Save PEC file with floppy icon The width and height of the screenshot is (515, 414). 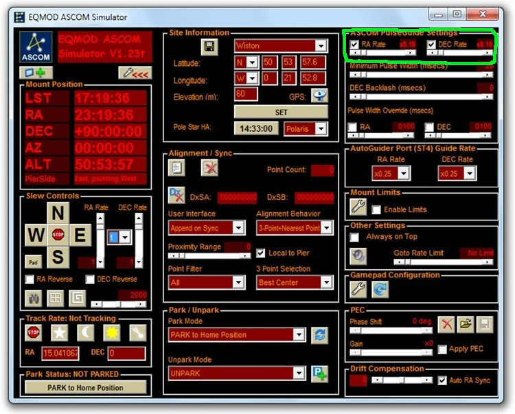[x=485, y=325]
